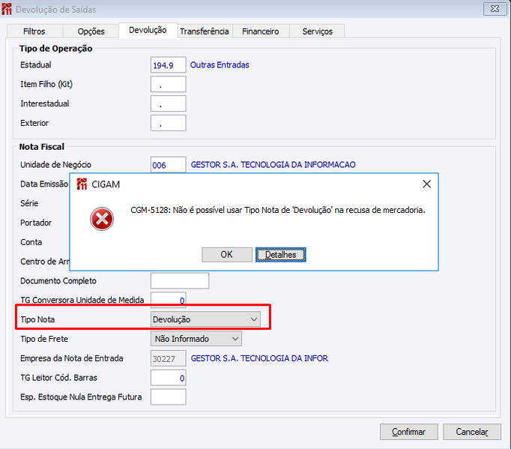Click the 'Outras Entradas' description text
Viewport: 511px width, 449px height.
click(220, 65)
